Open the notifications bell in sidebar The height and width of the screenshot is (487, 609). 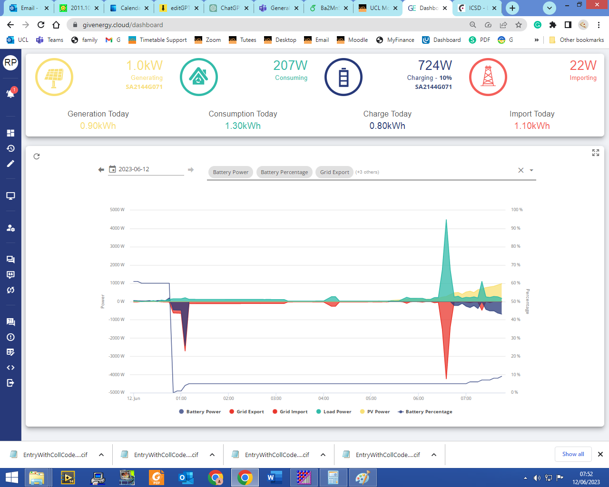tap(10, 93)
